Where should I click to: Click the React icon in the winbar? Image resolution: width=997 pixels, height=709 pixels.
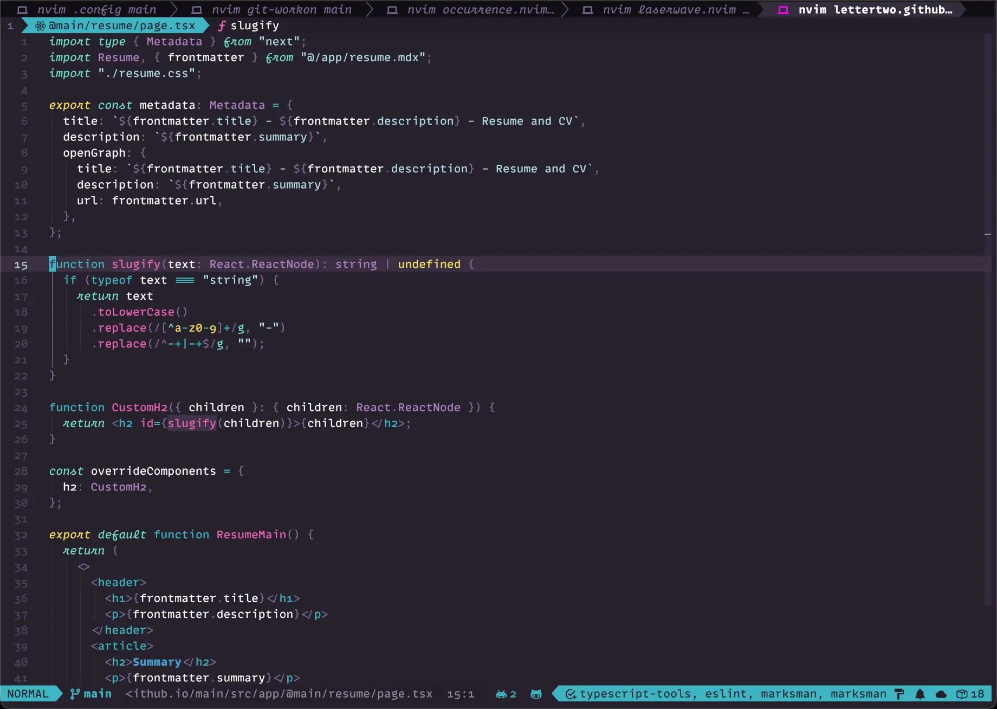coord(40,25)
